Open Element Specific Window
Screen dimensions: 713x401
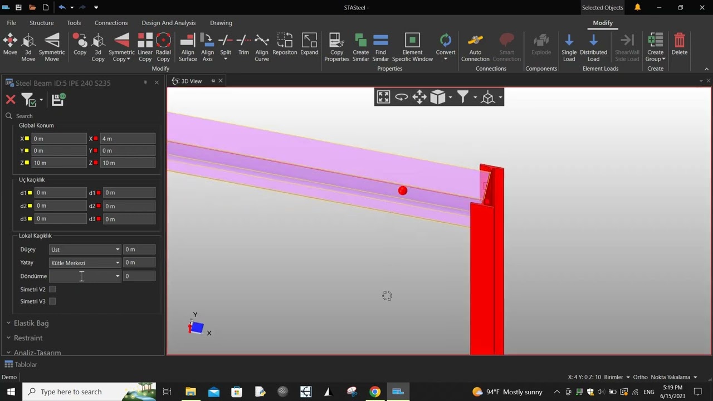(x=412, y=47)
